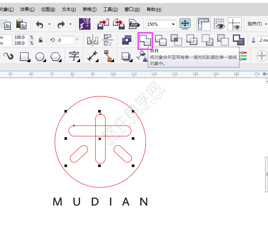
Task: Select the Rectangle tool
Action: click(24, 57)
